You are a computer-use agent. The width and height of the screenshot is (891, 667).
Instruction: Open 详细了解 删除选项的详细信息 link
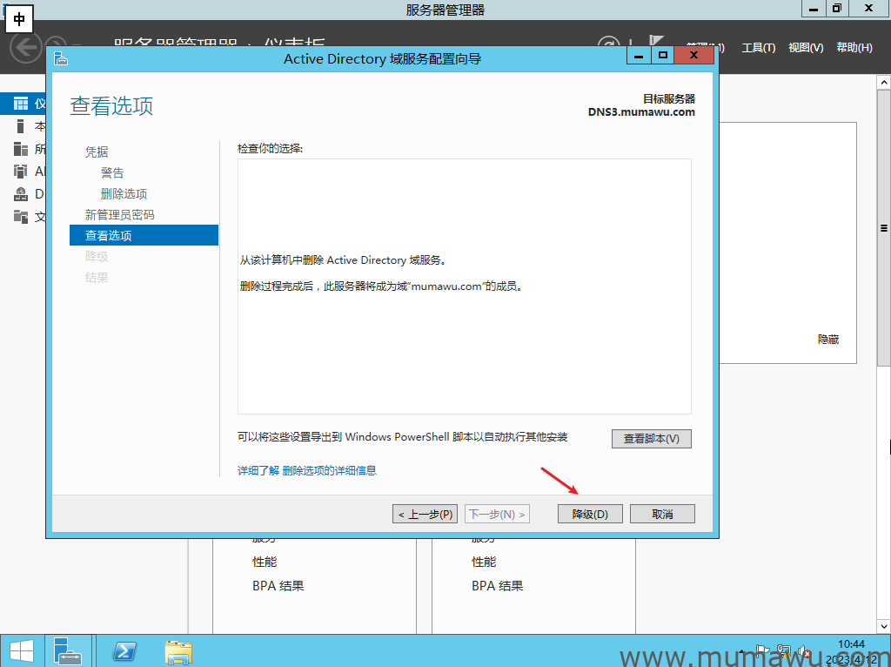[307, 470]
